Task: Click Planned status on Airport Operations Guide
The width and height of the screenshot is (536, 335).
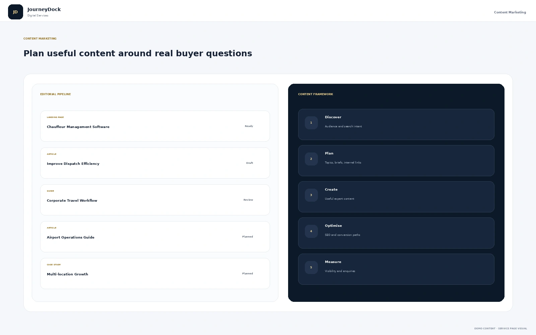Action: [248, 237]
